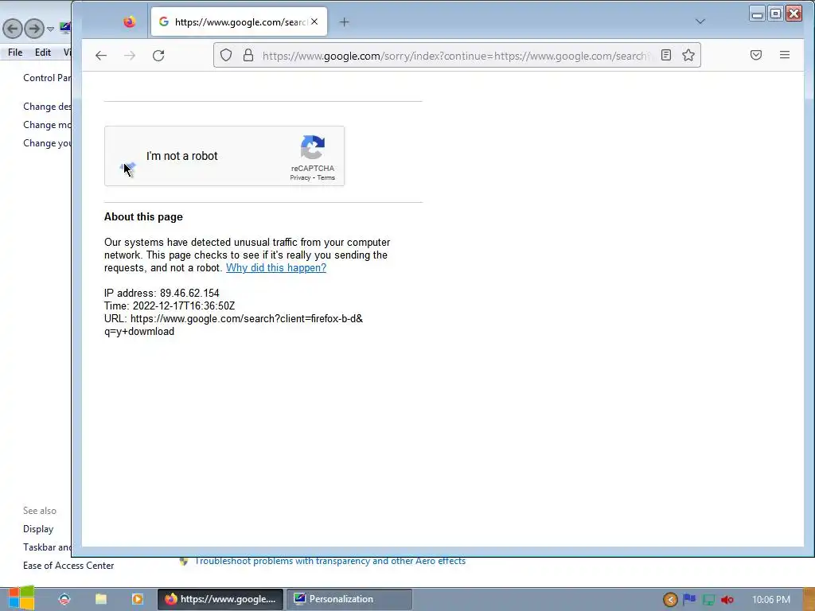This screenshot has width=815, height=611.
Task: Open volume speaker tray icon
Action: 727,600
